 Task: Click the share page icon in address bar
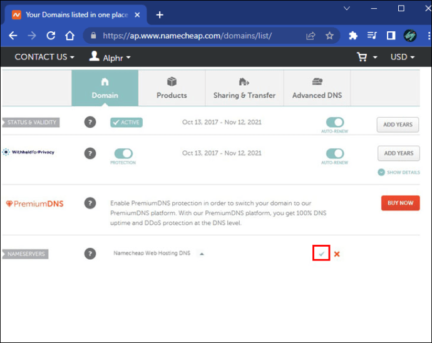coord(311,36)
